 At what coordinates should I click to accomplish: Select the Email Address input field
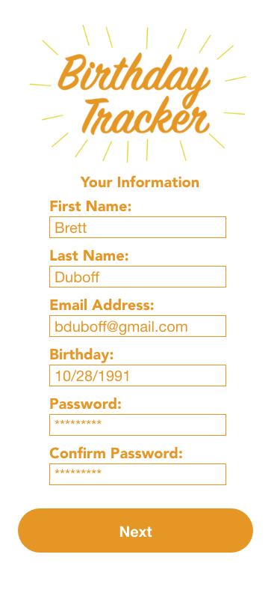[137, 326]
